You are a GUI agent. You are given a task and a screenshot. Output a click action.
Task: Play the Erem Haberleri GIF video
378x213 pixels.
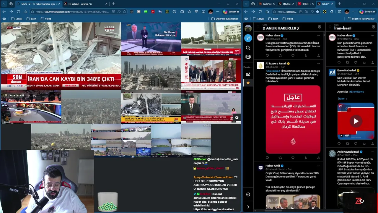(356, 121)
